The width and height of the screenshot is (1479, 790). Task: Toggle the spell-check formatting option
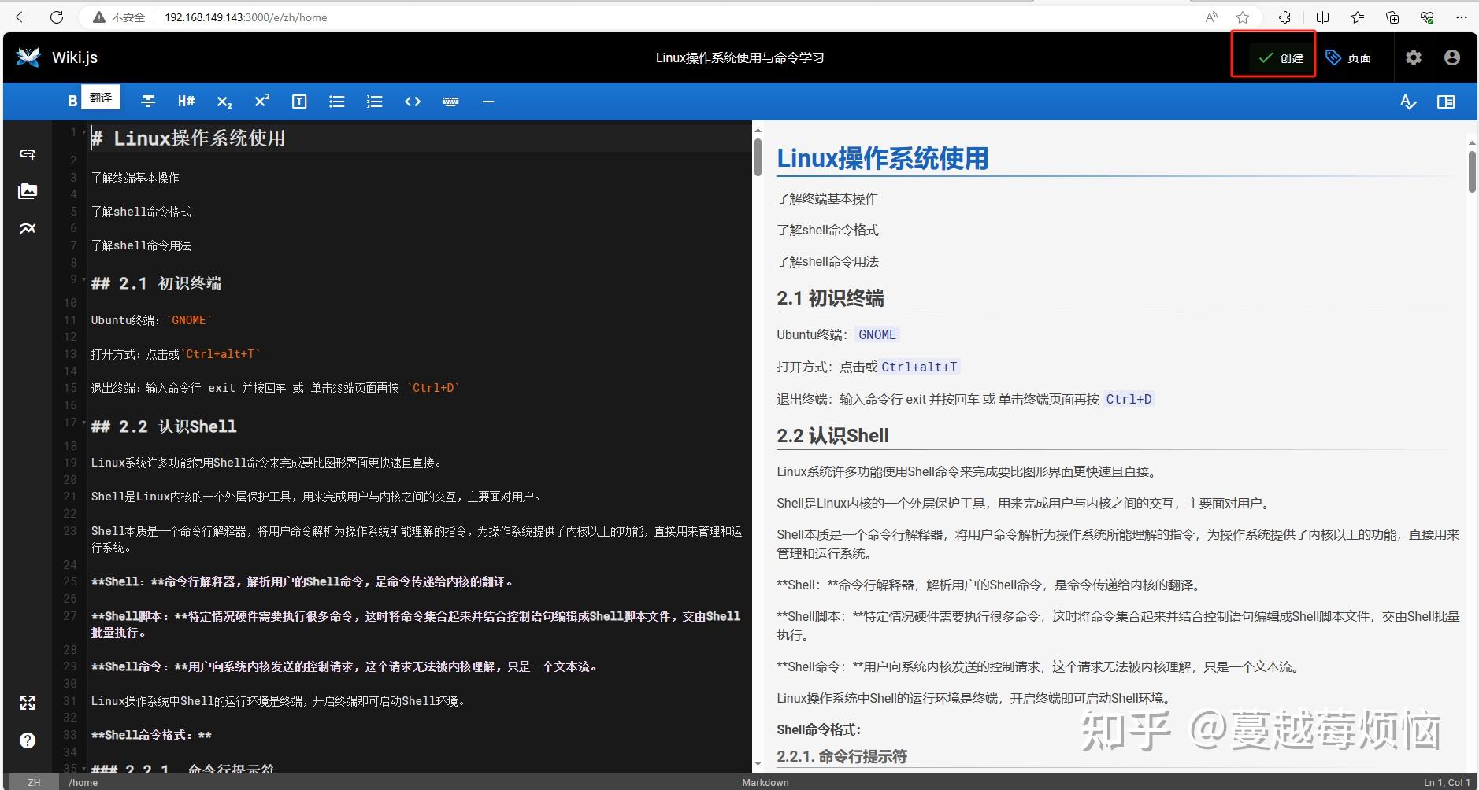point(1407,102)
